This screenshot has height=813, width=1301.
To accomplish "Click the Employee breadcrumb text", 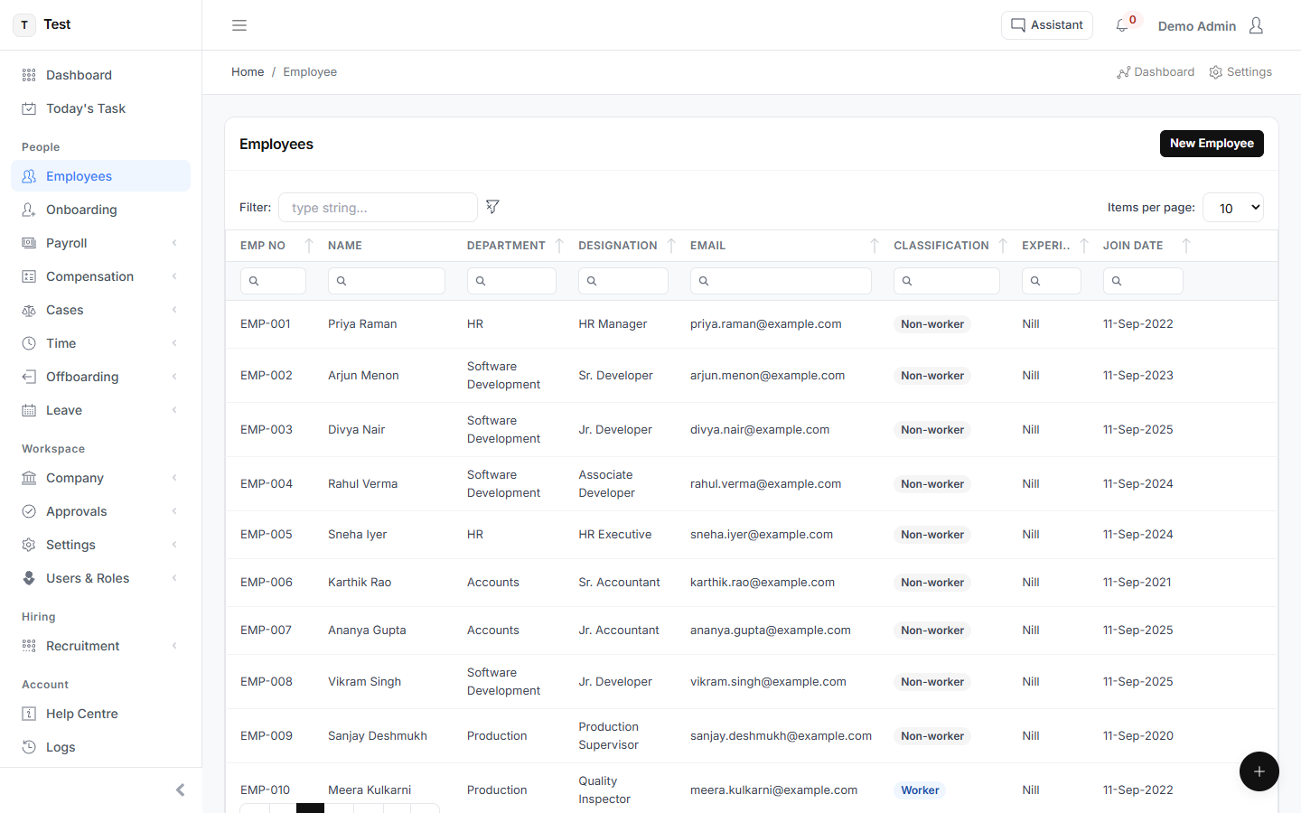I will pyautogui.click(x=310, y=72).
